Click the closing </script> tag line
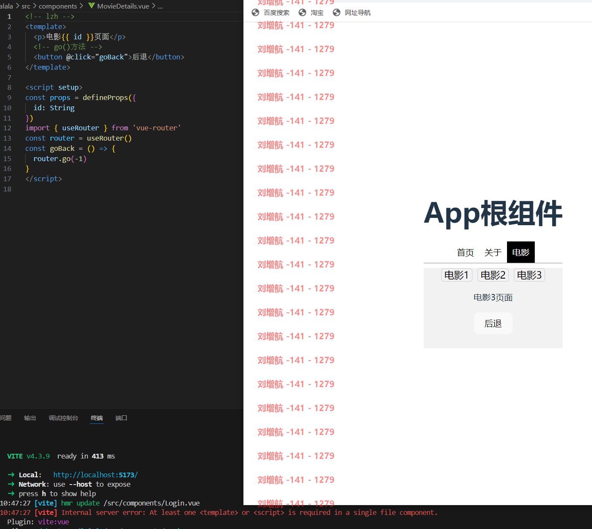592x529 pixels. [x=44, y=179]
